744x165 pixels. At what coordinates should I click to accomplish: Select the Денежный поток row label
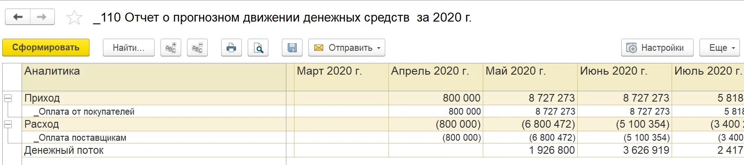[64, 150]
